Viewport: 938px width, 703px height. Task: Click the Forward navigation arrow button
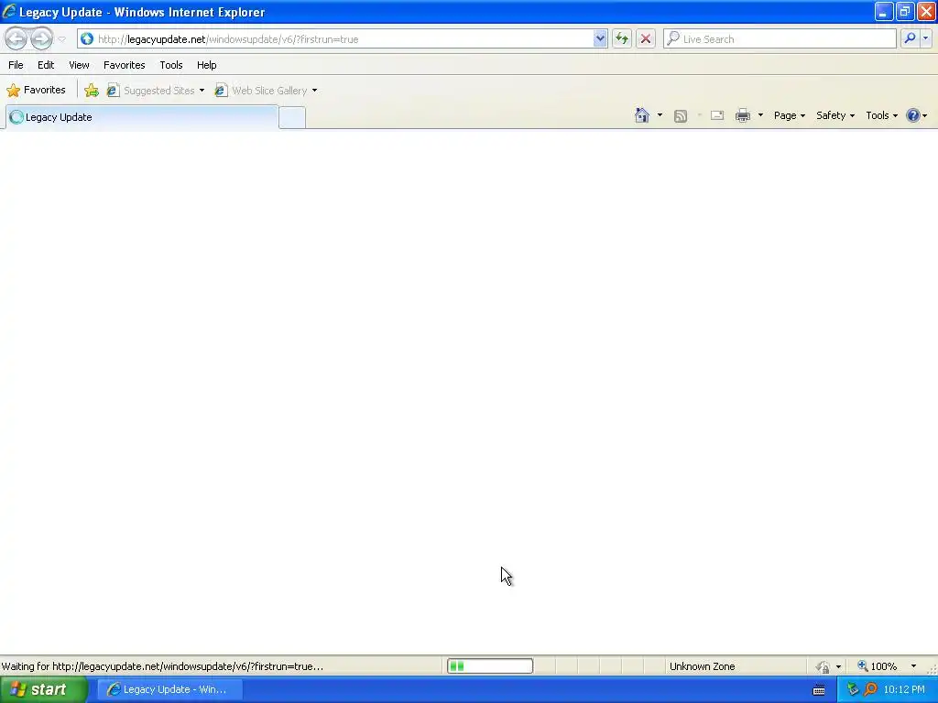tap(41, 38)
